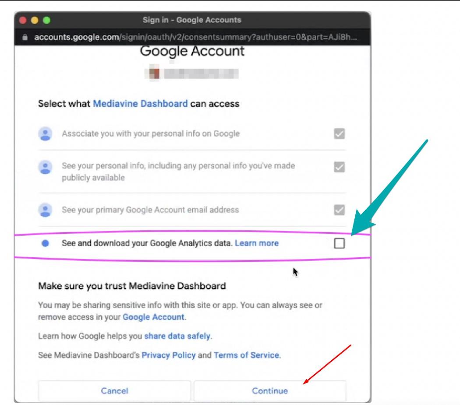
Task: Follow the Google Account link
Action: (153, 317)
